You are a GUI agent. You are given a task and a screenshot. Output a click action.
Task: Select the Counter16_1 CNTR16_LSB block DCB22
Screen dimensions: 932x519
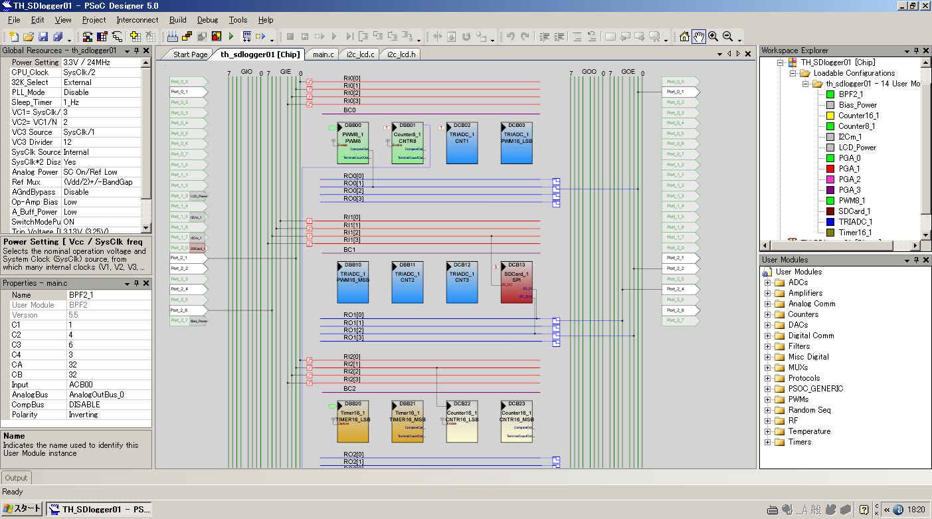tap(462, 421)
